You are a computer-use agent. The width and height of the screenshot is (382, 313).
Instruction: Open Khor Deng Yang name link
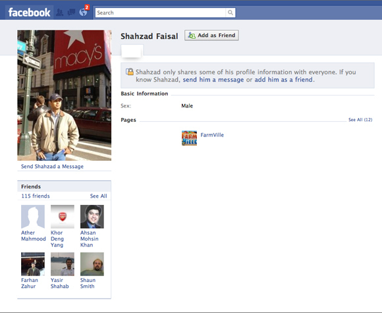click(57, 239)
